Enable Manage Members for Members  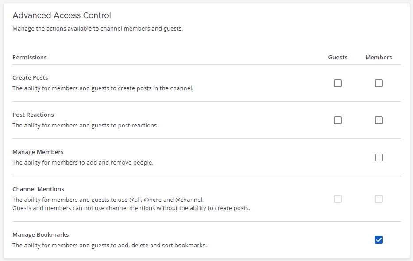379,157
